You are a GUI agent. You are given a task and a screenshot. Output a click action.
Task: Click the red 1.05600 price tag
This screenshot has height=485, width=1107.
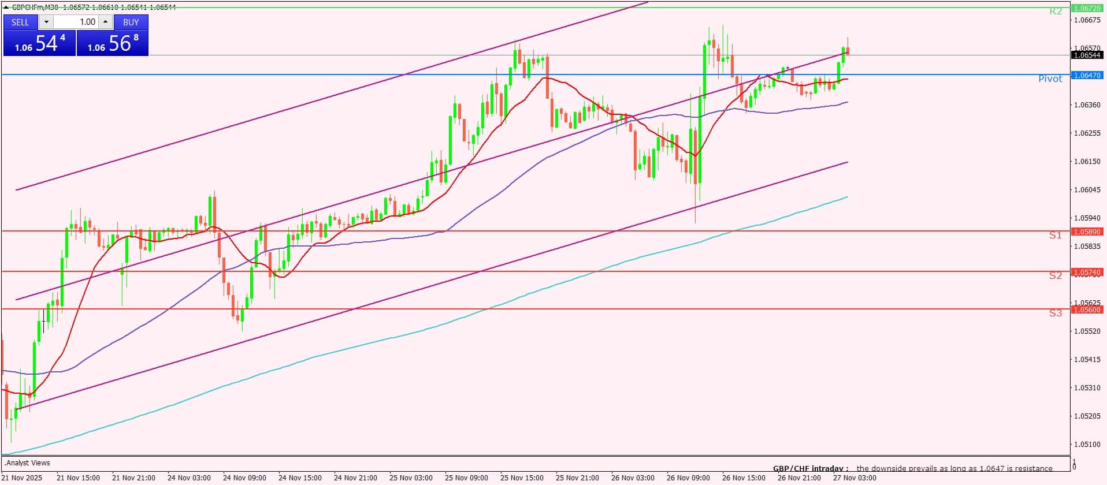tap(1087, 309)
